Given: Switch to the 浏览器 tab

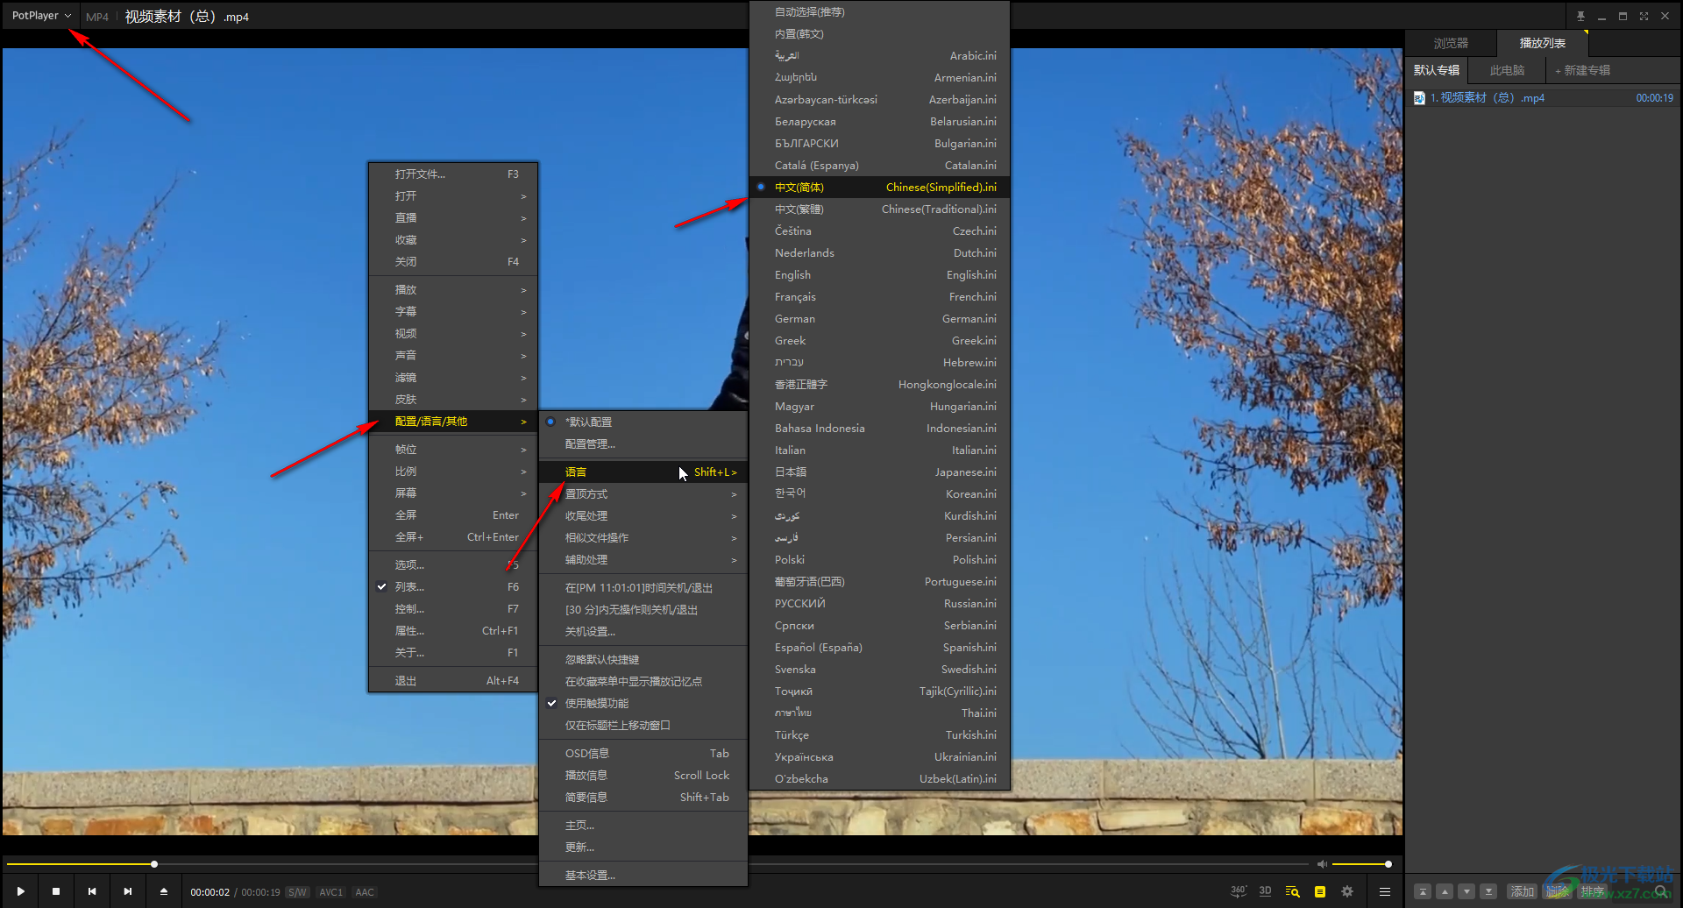Looking at the screenshot, I should coord(1451,43).
